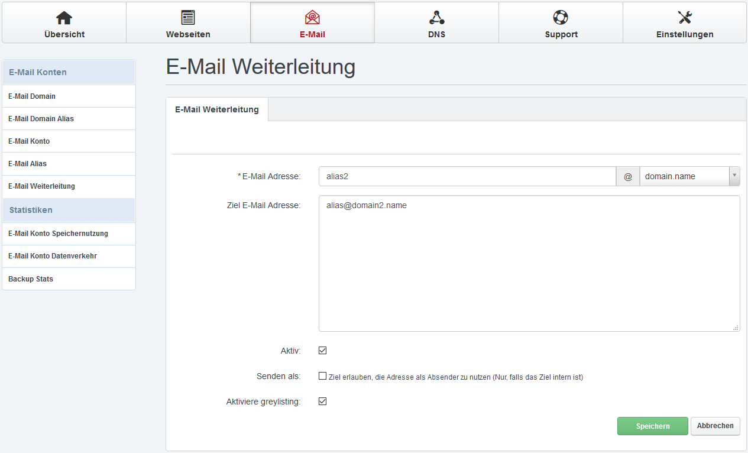
Task: Go to E-Mail Konto in sidebar
Action: 29,141
